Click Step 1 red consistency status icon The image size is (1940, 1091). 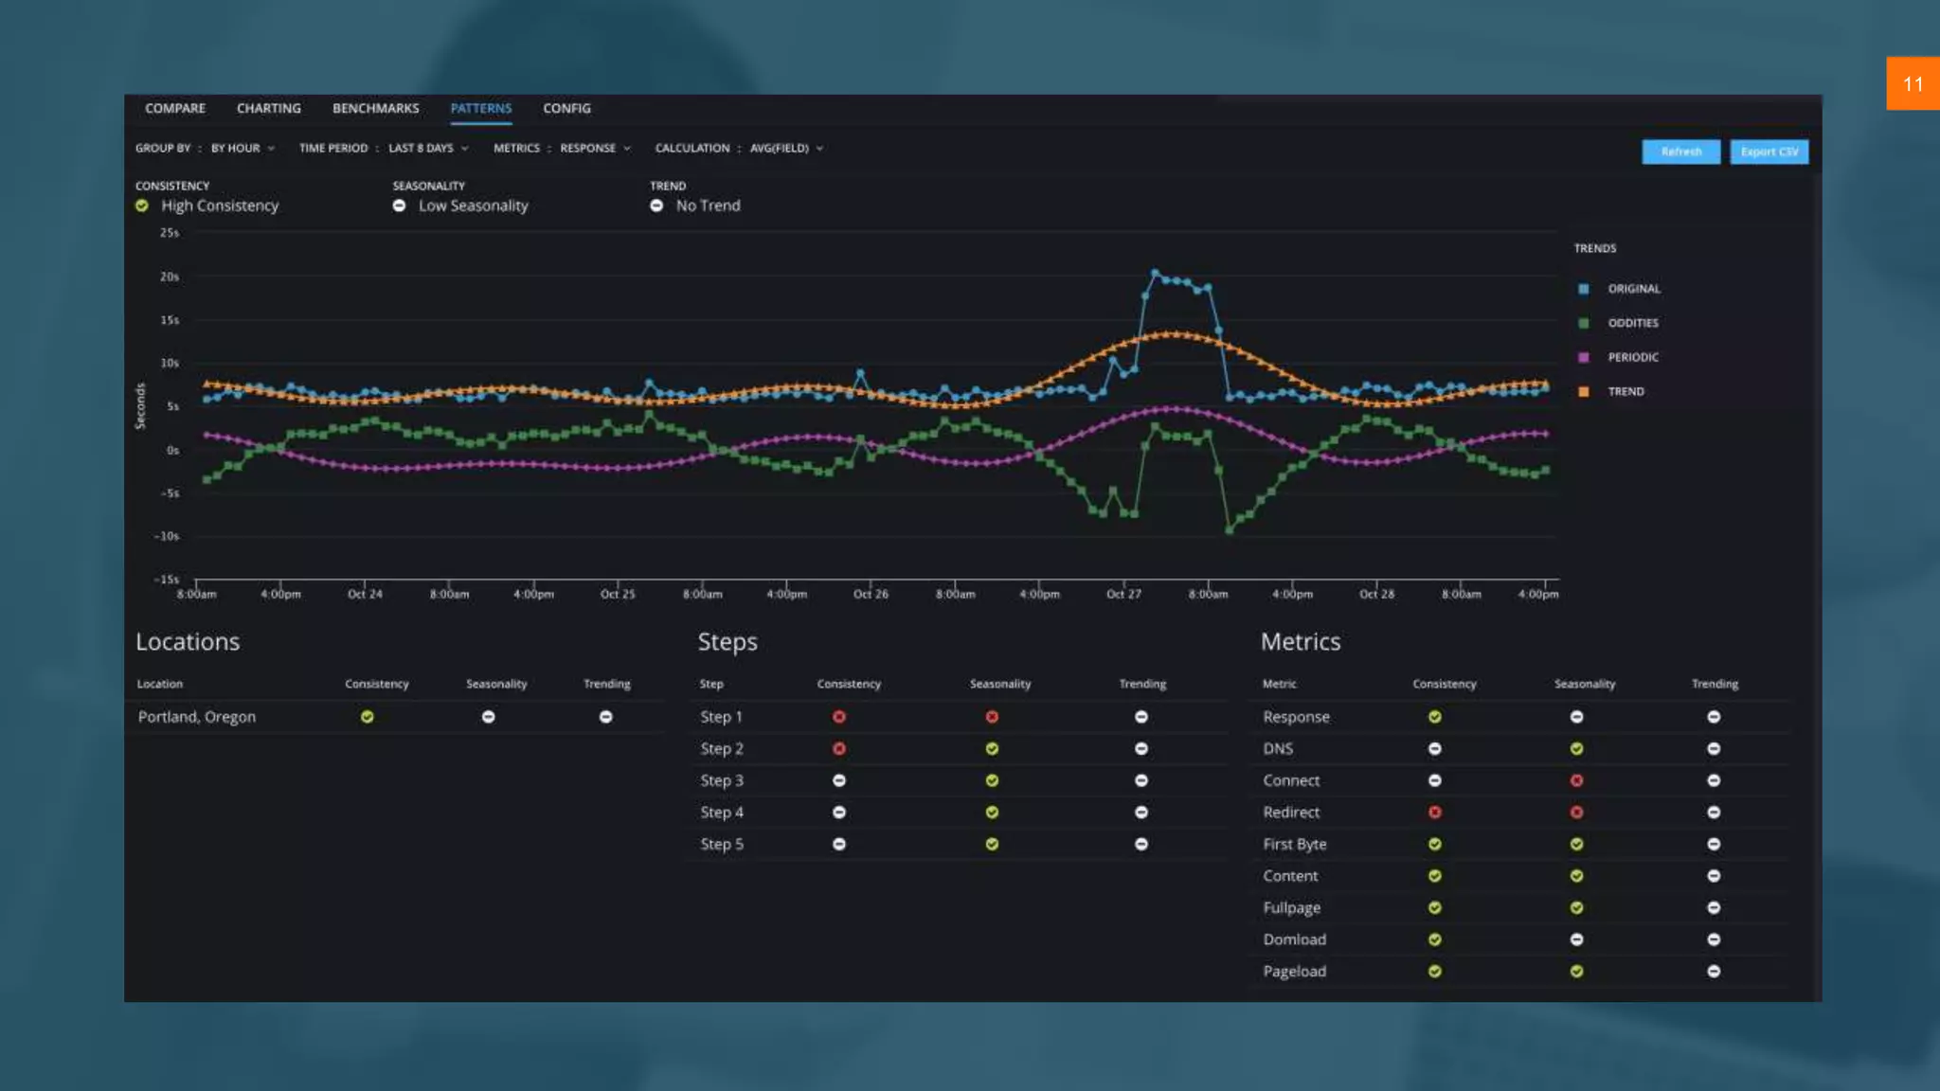point(839,717)
